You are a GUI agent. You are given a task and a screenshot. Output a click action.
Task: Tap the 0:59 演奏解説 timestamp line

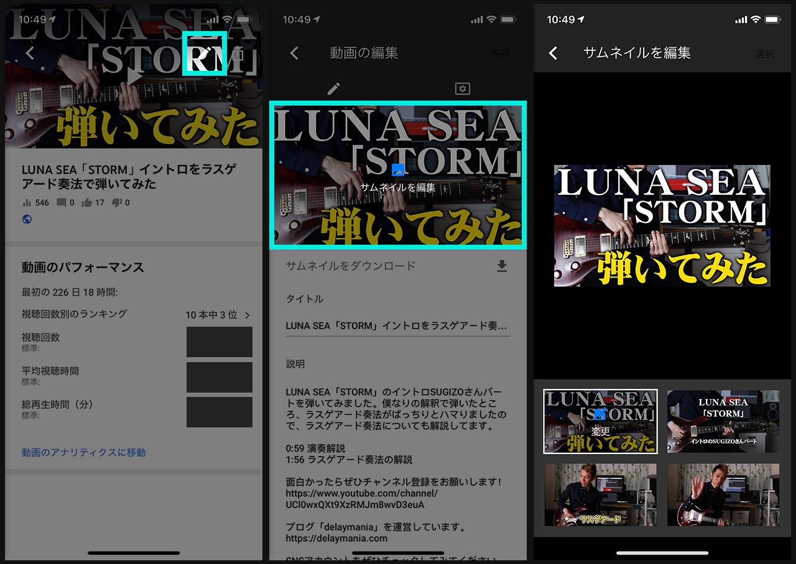[x=315, y=448]
